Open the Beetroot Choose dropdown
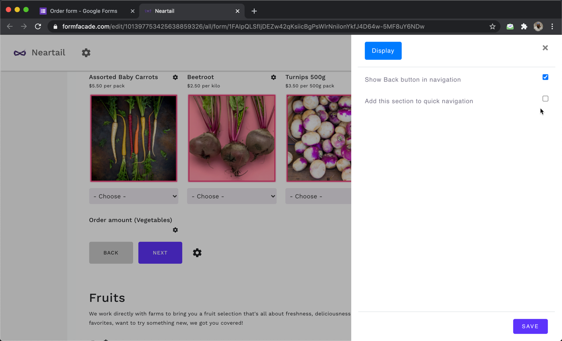This screenshot has width=562, height=341. click(232, 196)
